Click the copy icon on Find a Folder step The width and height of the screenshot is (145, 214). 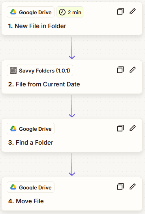click(120, 128)
